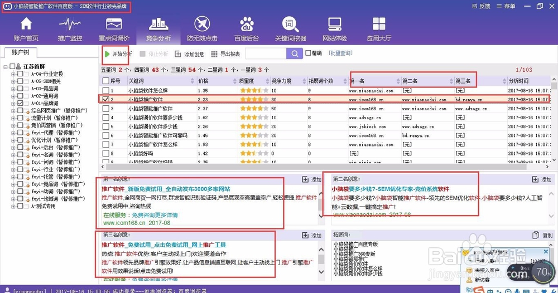This screenshot has height=293, width=558.
Task: Click the 第一名 column header
Action: 374,81
